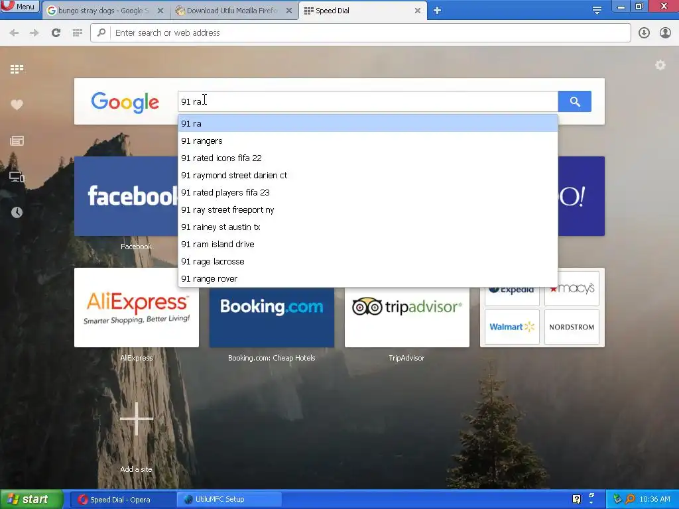Open the Windows start button
The image size is (679, 509).
coord(31,500)
